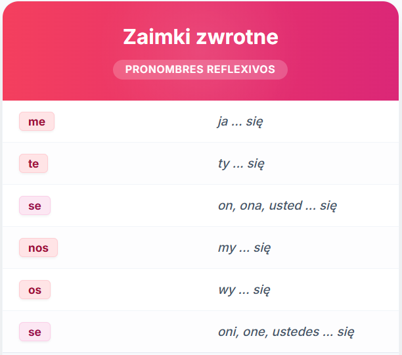Click the translation 'ja ... się'
Screen dimensions: 402x355
click(240, 122)
